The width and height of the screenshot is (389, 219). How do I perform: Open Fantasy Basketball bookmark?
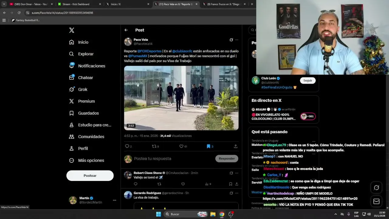26,20
